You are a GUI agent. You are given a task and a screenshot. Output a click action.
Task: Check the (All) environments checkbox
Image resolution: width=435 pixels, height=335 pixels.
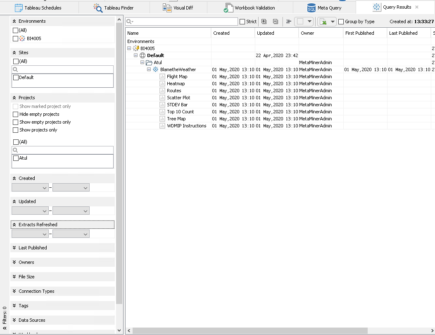16,30
